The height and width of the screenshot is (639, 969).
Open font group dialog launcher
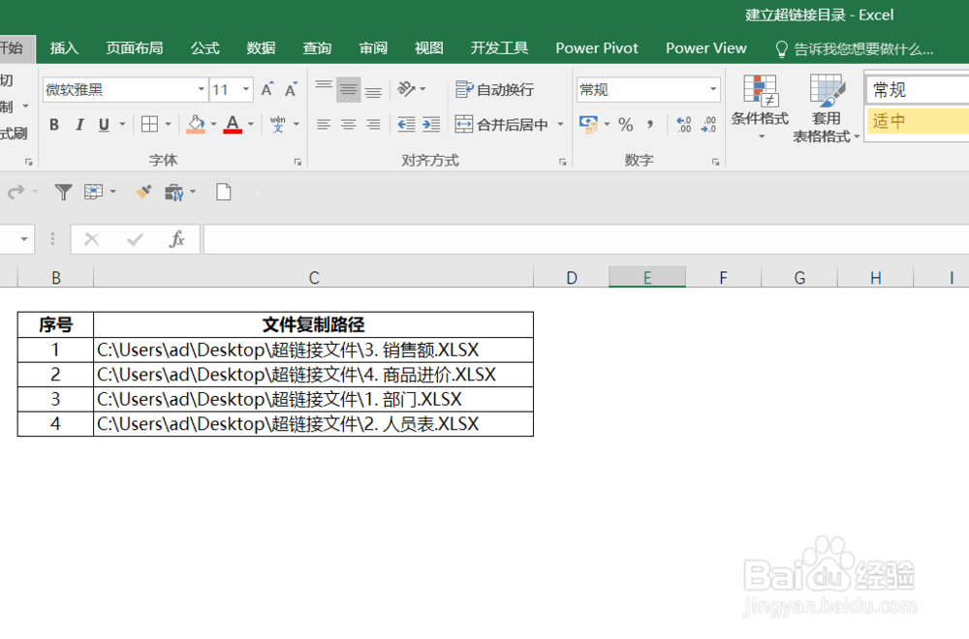[x=297, y=162]
